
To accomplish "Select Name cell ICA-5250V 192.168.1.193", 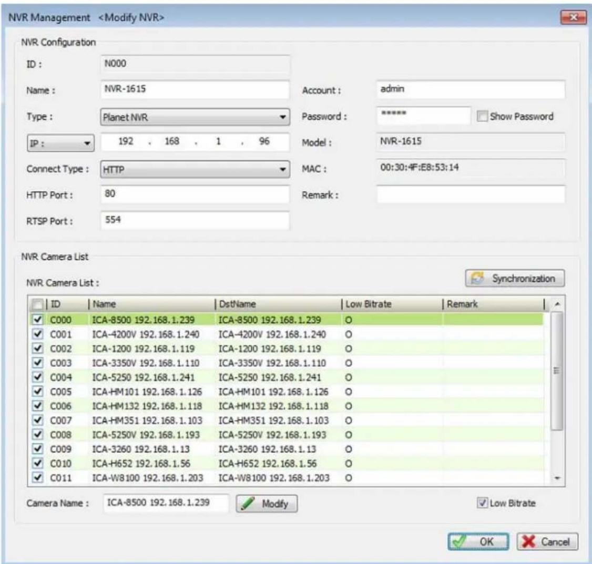I will click(146, 435).
